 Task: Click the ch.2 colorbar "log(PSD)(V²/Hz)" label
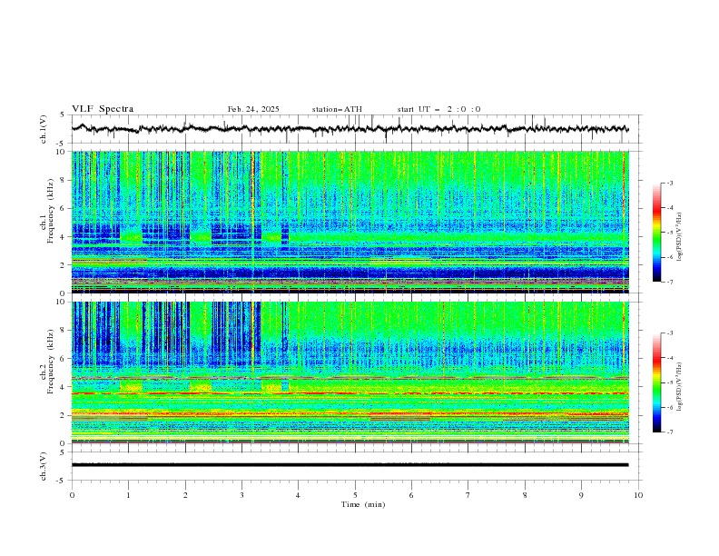point(680,387)
